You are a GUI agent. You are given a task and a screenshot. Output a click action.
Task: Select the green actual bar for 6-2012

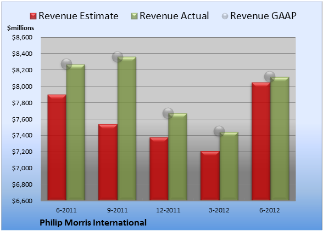[x=280, y=138]
